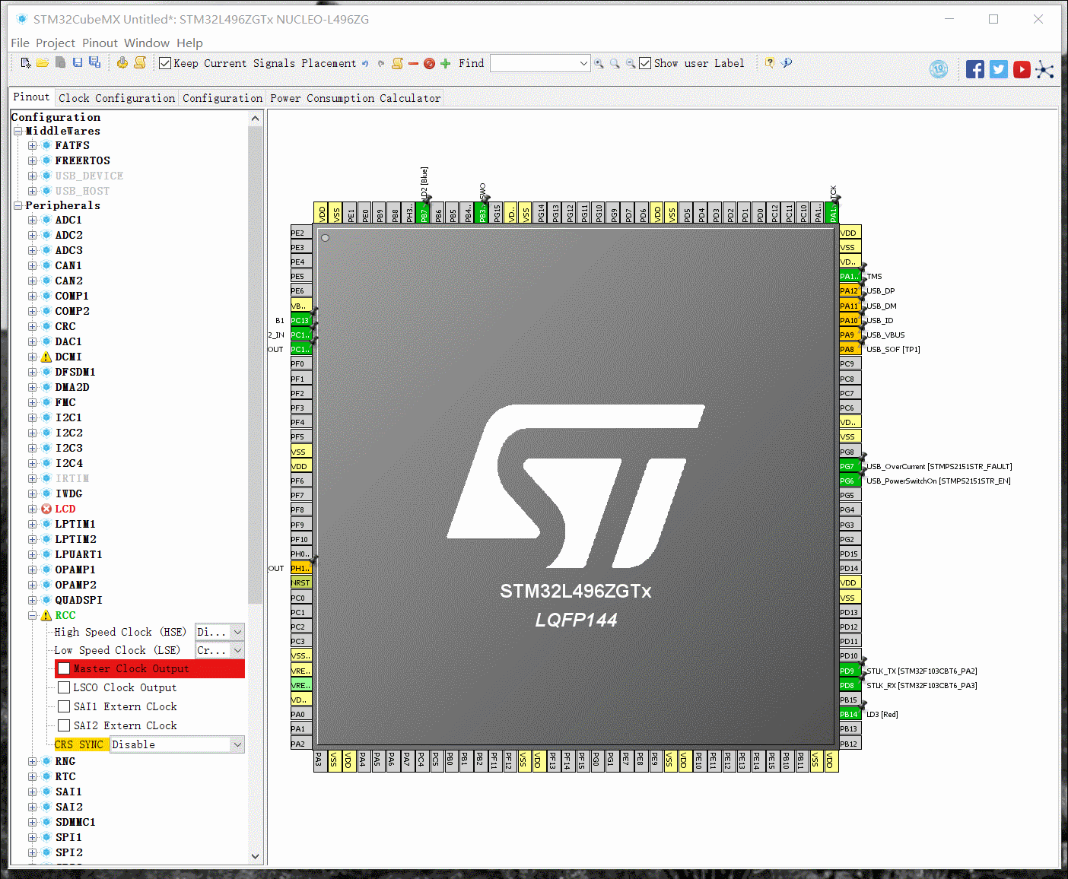Click the green PB14 pin on chip

coord(849,714)
